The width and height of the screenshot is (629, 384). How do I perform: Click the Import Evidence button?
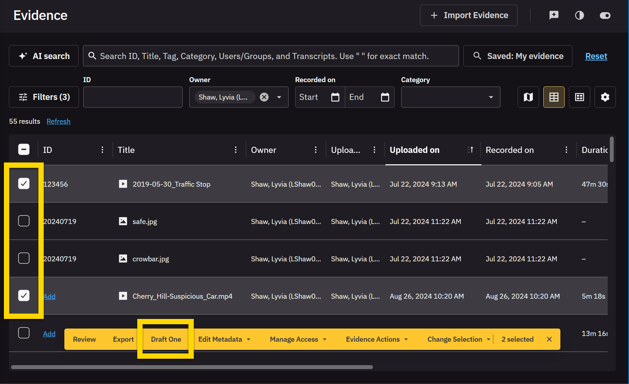click(x=468, y=15)
